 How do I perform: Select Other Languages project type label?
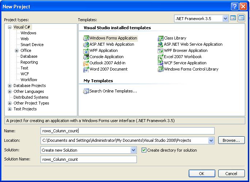point(29,91)
